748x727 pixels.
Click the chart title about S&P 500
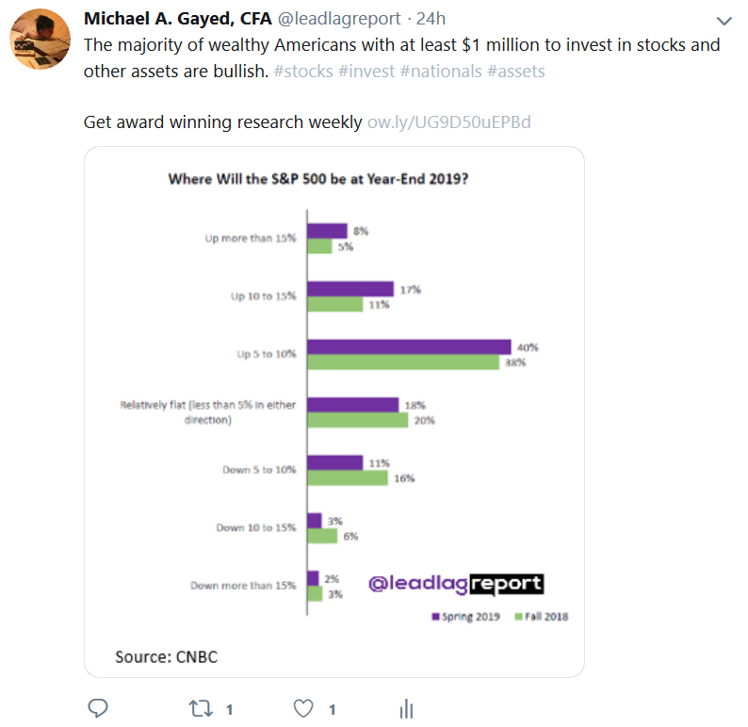(318, 178)
